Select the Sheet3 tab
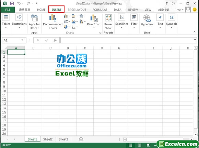This screenshot has height=148, width=199. [63, 139]
